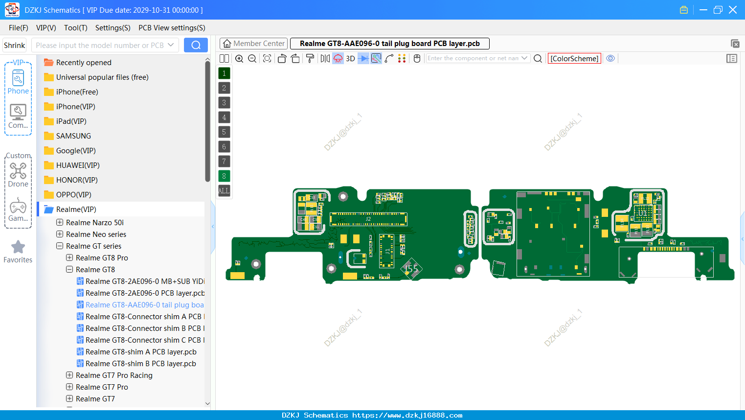The height and width of the screenshot is (420, 745).
Task: Collapse the Realme GT series node
Action: (60, 246)
